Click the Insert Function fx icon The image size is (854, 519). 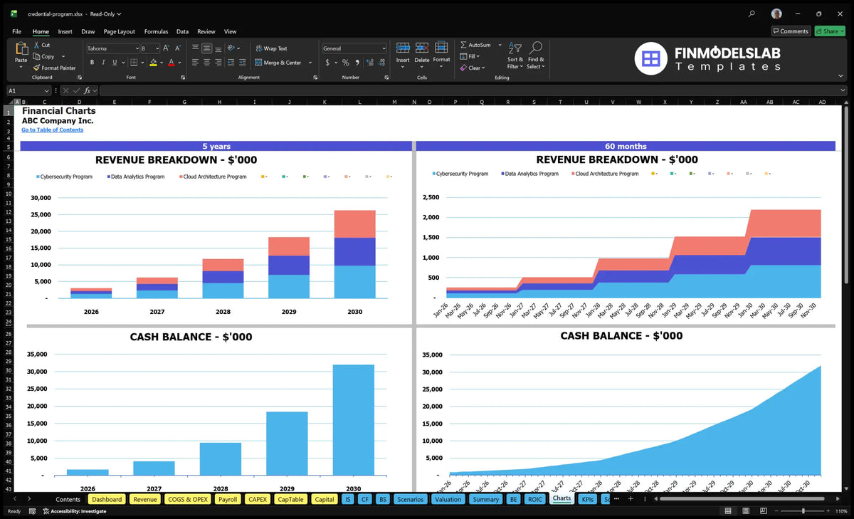click(x=88, y=90)
